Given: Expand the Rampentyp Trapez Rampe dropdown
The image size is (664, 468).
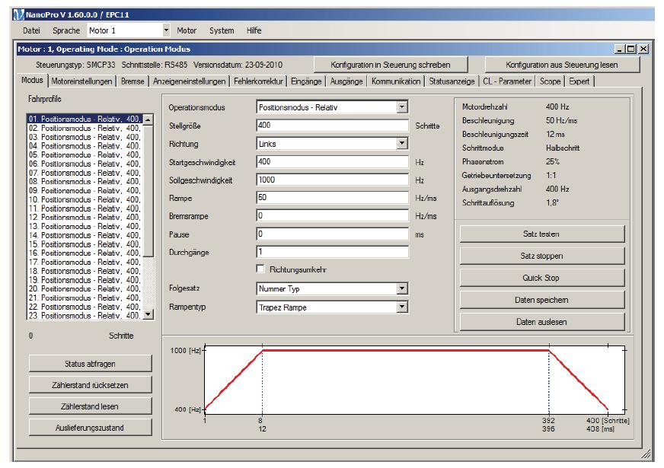Looking at the screenshot, I should [x=403, y=307].
